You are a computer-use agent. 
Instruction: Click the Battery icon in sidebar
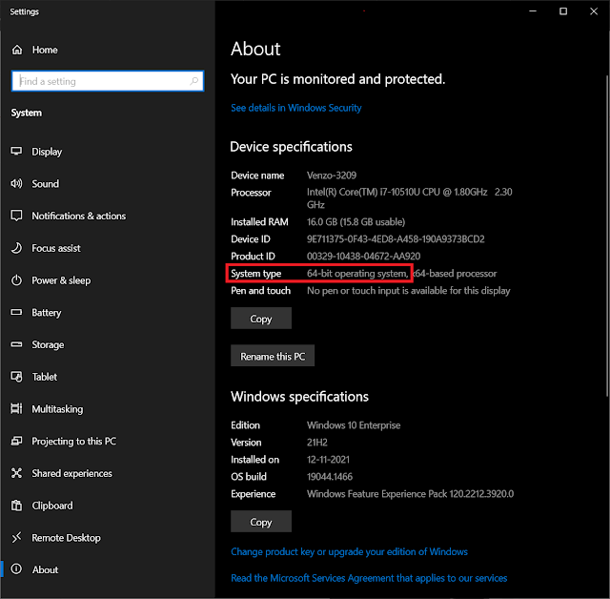16,312
